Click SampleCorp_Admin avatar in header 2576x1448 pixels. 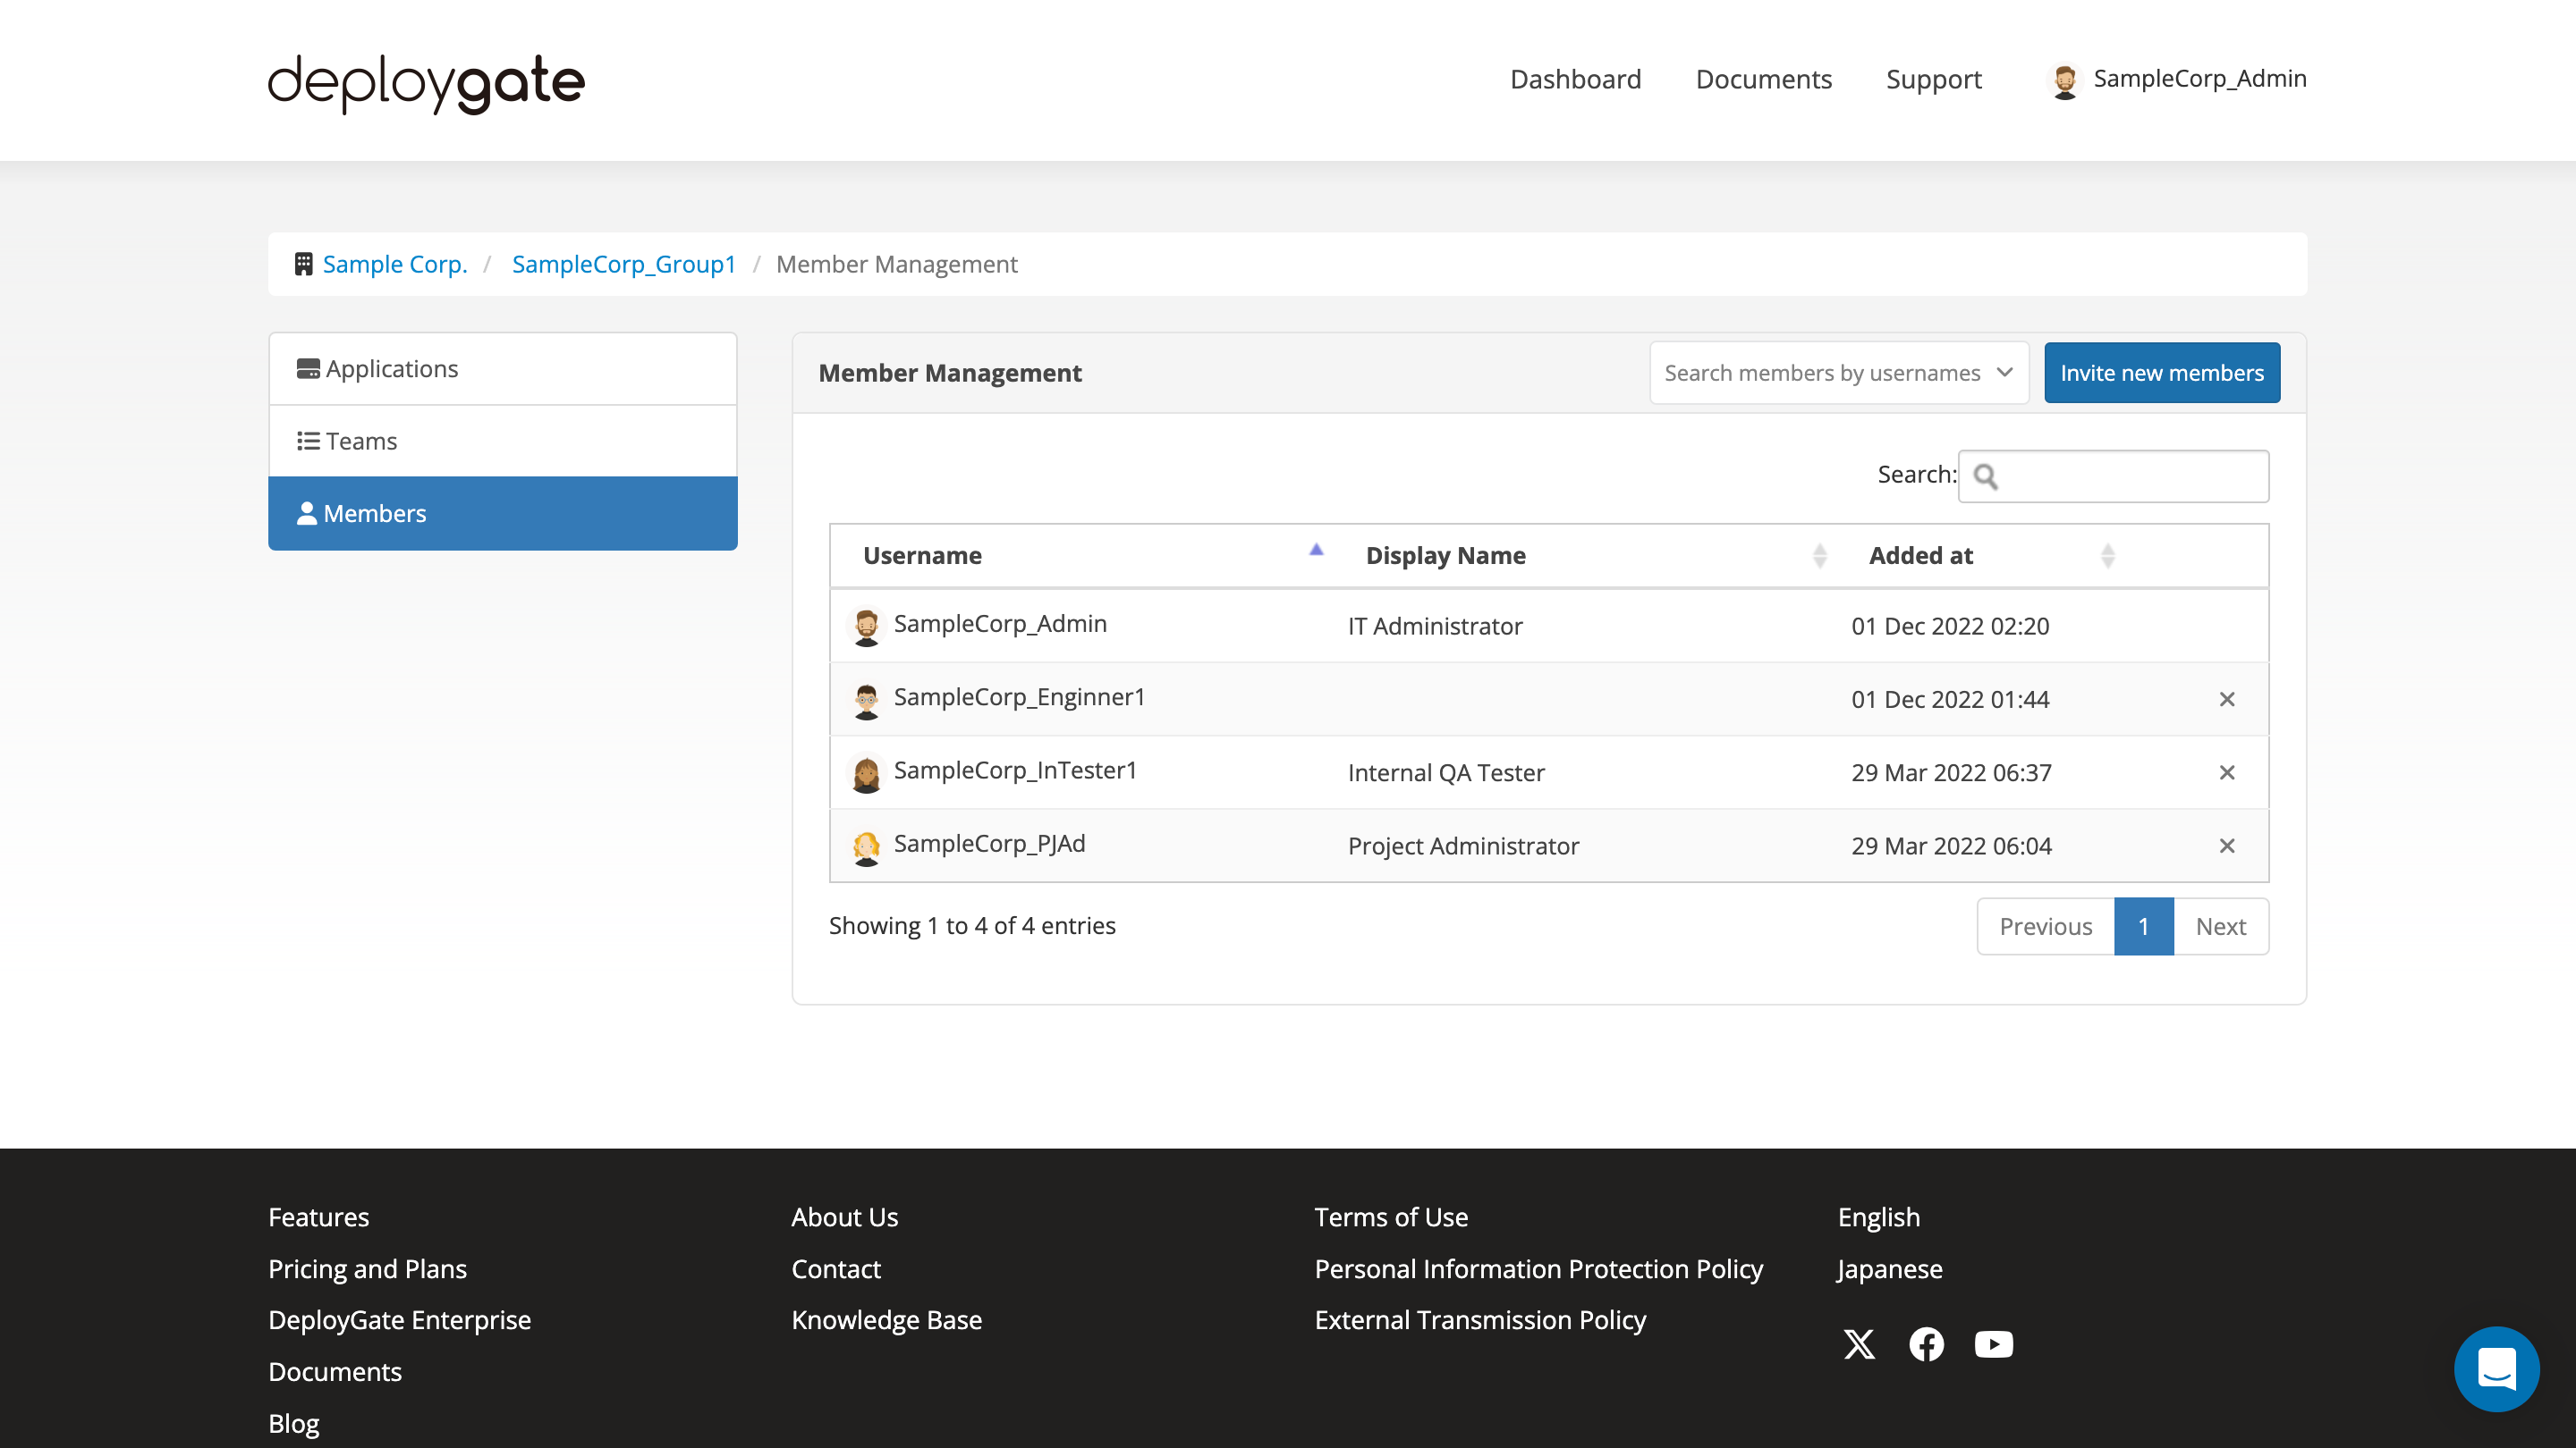[2064, 80]
